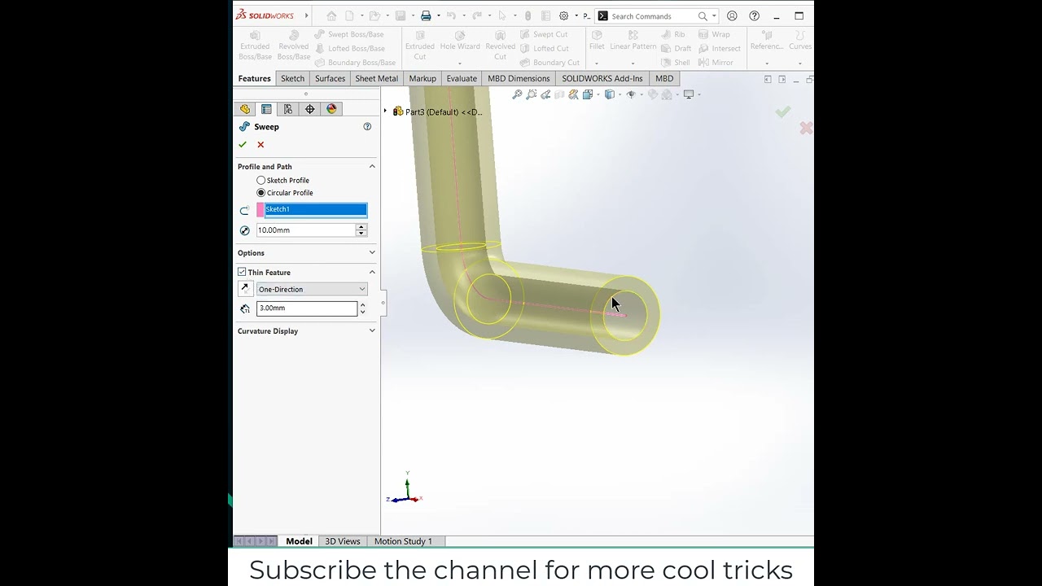Cancel the Sweep with the red X
This screenshot has height=586, width=1042.
click(x=260, y=145)
